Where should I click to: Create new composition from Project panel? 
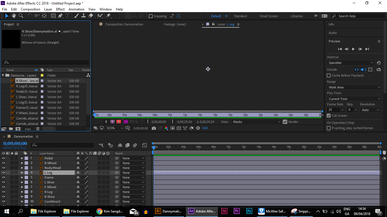point(18,129)
